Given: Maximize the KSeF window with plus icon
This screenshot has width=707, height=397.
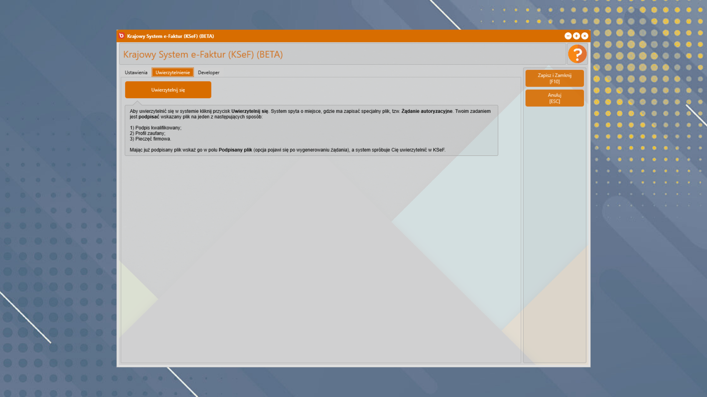Looking at the screenshot, I should (x=576, y=36).
